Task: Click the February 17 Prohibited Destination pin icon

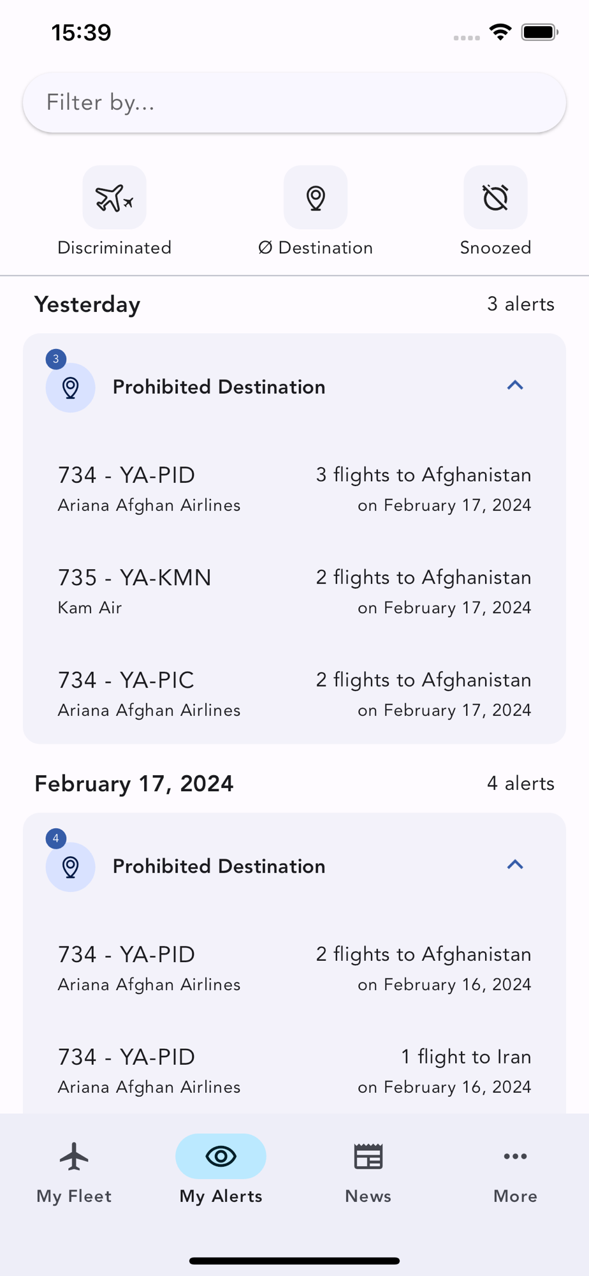Action: [x=71, y=866]
